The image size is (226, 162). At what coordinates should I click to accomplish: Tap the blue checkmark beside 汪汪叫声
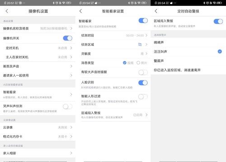click(x=220, y=51)
